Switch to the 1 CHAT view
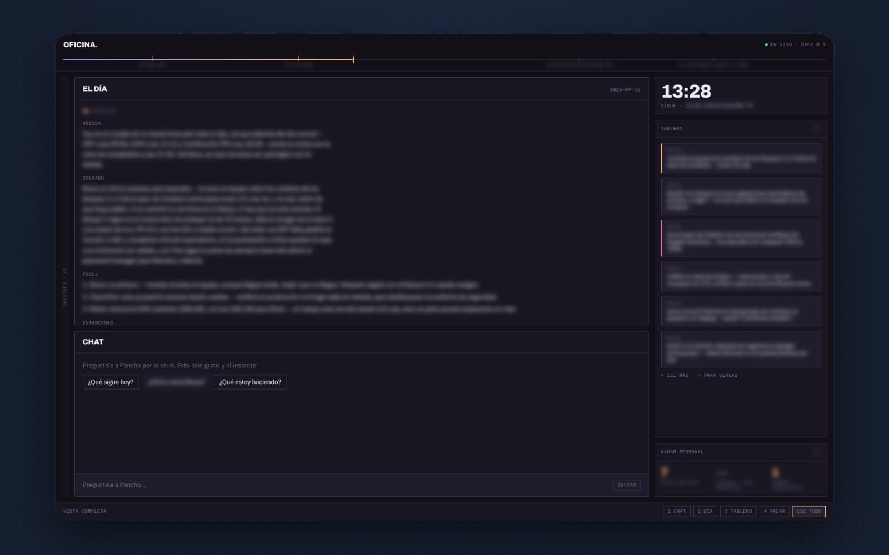The height and width of the screenshot is (555, 889). coord(677,511)
